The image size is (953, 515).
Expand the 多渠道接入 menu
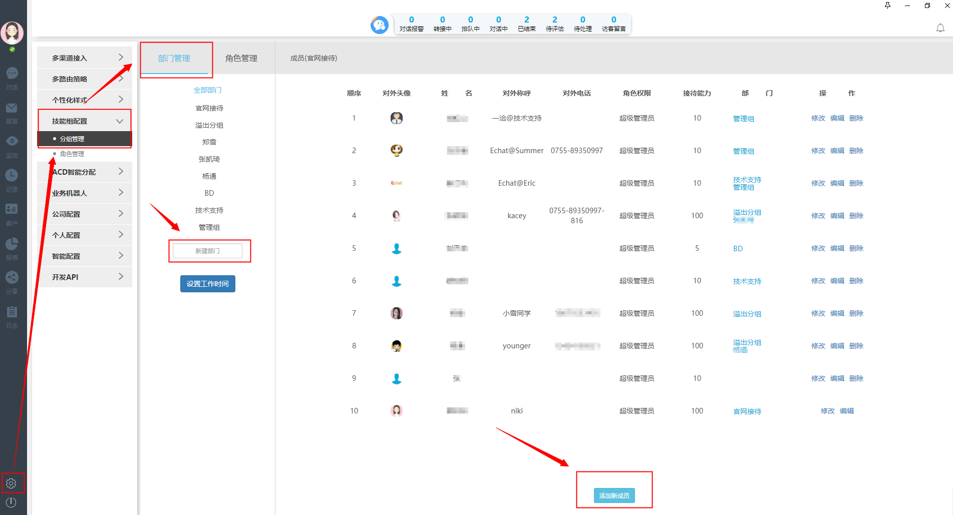tap(85, 58)
